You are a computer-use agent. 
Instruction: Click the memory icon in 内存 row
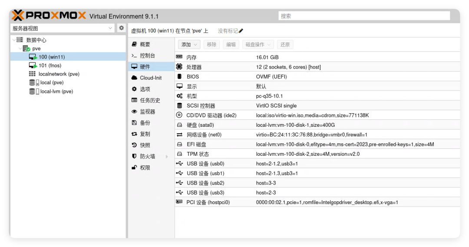tap(179, 57)
